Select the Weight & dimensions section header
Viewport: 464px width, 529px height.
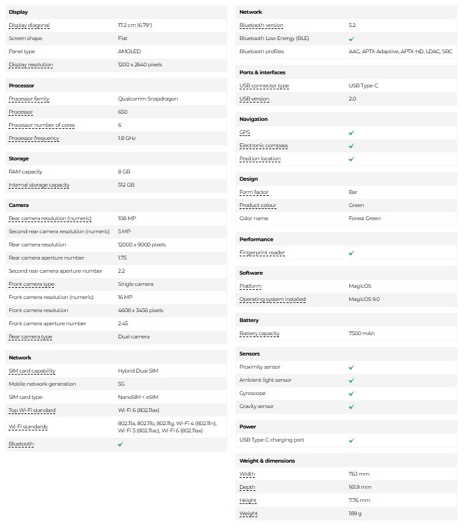(x=267, y=461)
